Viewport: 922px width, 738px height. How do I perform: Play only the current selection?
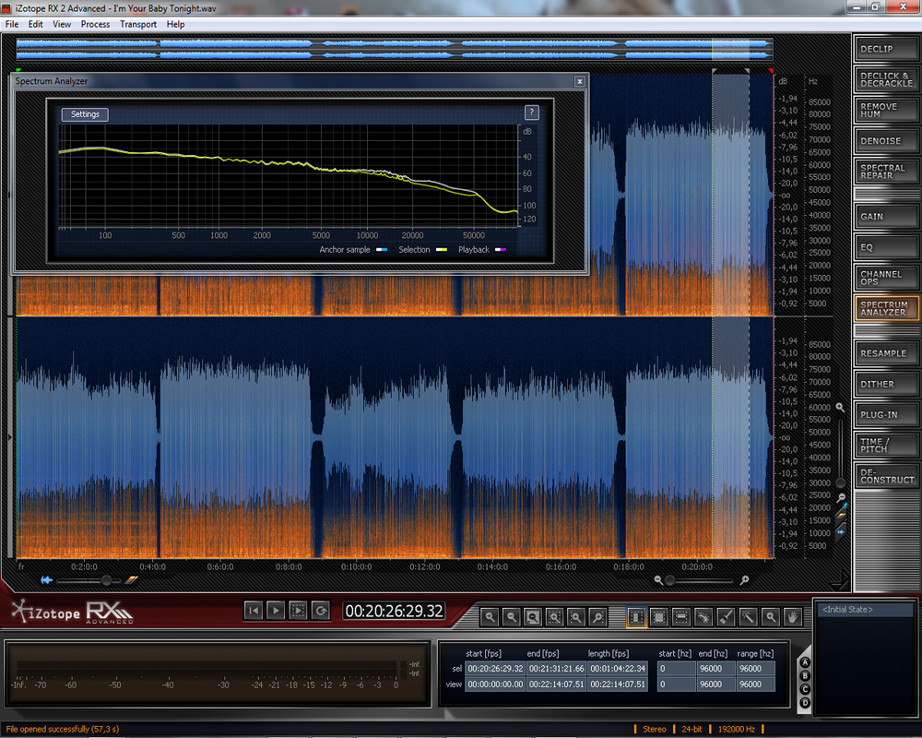[x=298, y=611]
